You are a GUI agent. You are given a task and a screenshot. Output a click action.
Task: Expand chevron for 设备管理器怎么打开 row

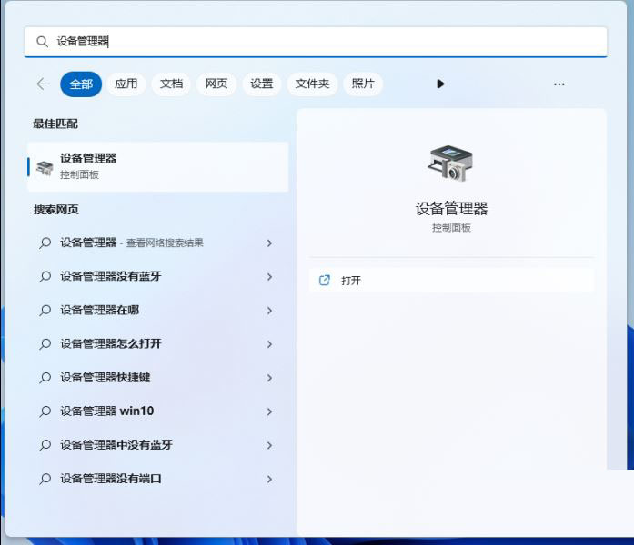coord(269,344)
